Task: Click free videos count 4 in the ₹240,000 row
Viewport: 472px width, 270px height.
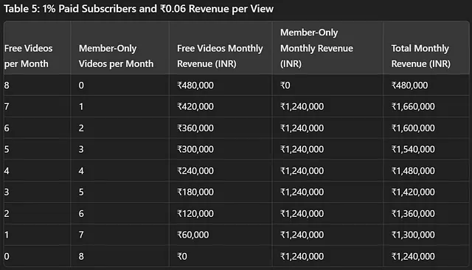Action: (7, 170)
